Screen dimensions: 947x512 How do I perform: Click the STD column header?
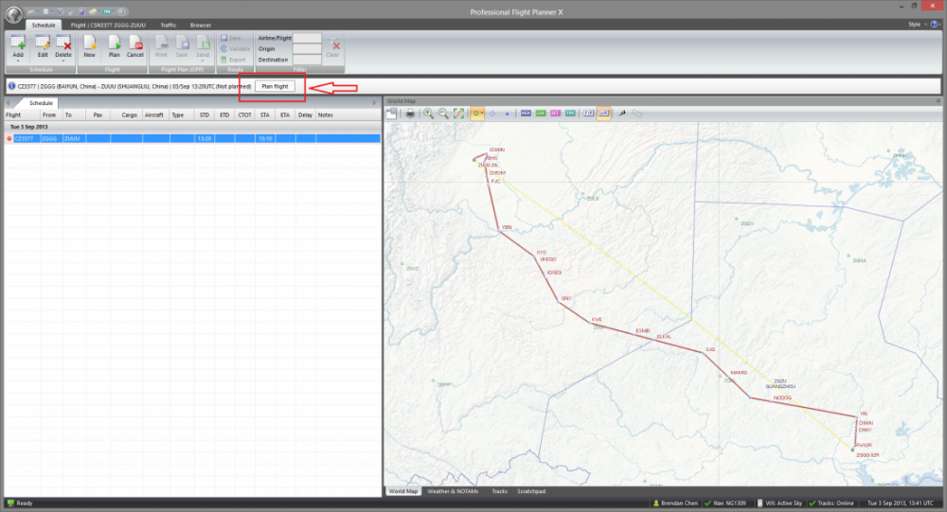pos(205,115)
